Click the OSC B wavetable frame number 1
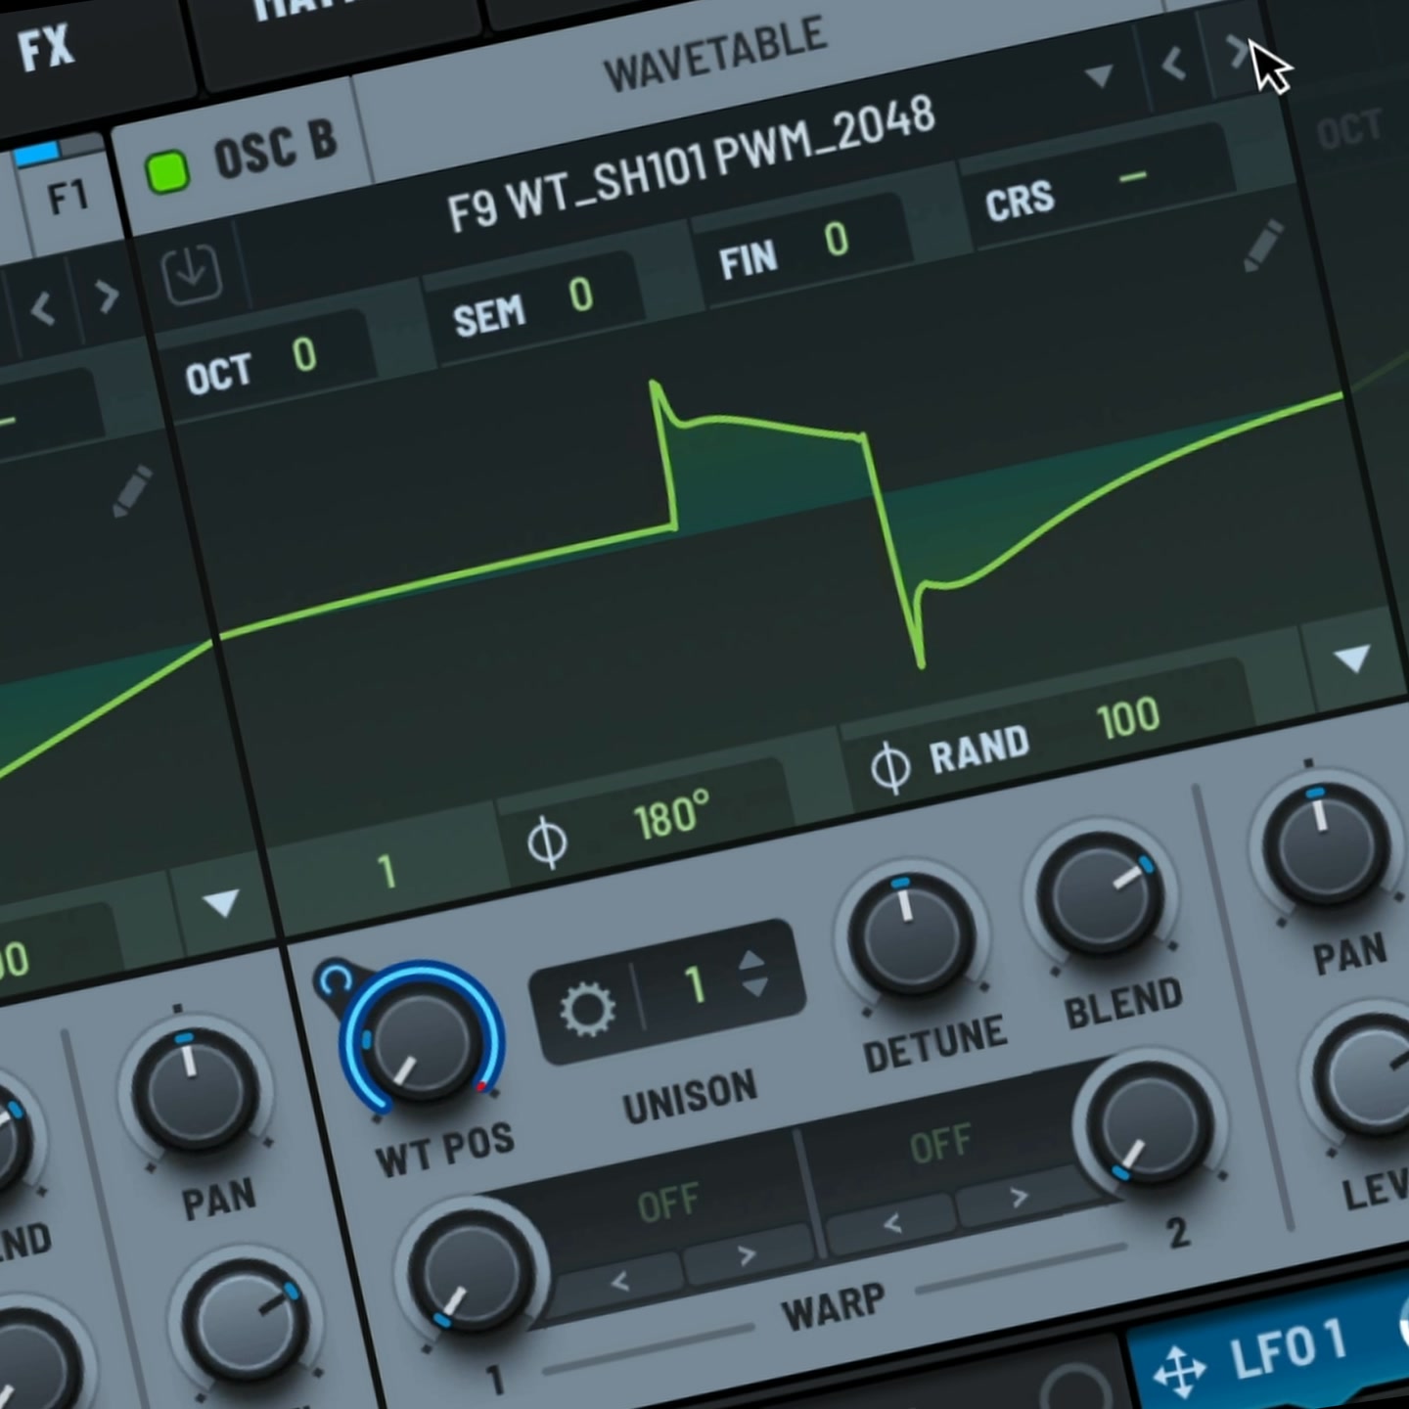The height and width of the screenshot is (1409, 1409). (387, 871)
